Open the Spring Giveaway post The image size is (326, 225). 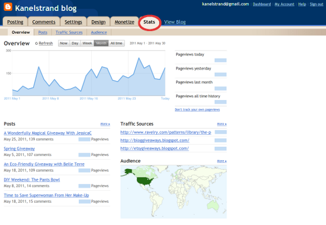click(x=20, y=149)
